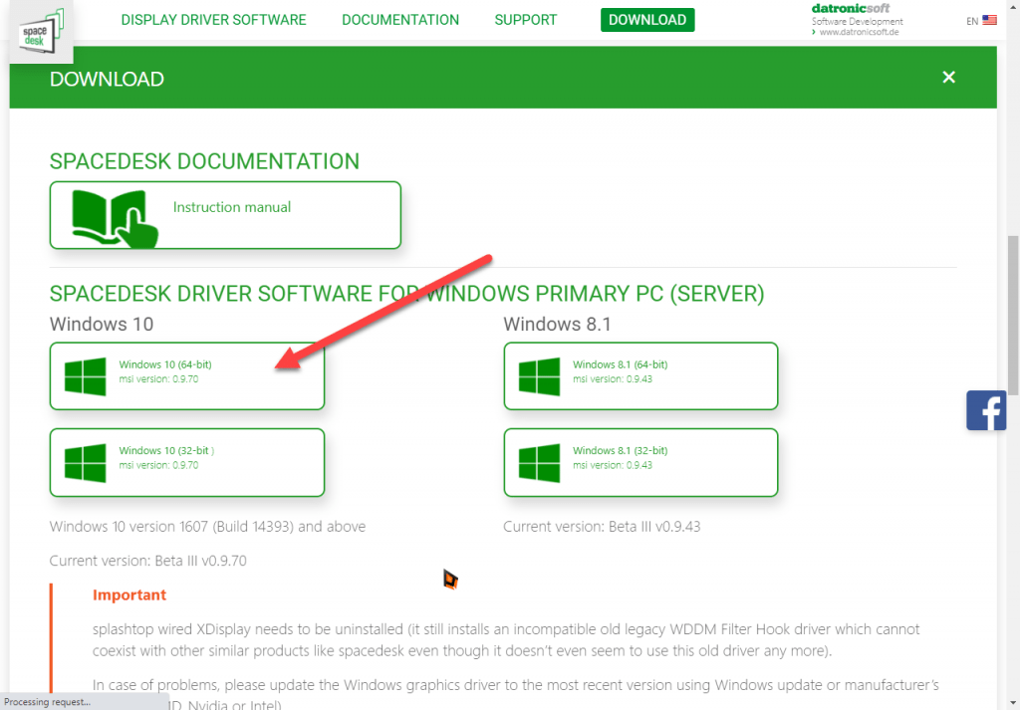Download Windows 10 (64-bit) msi version 0.9.70
The height and width of the screenshot is (710, 1020).
186,375
